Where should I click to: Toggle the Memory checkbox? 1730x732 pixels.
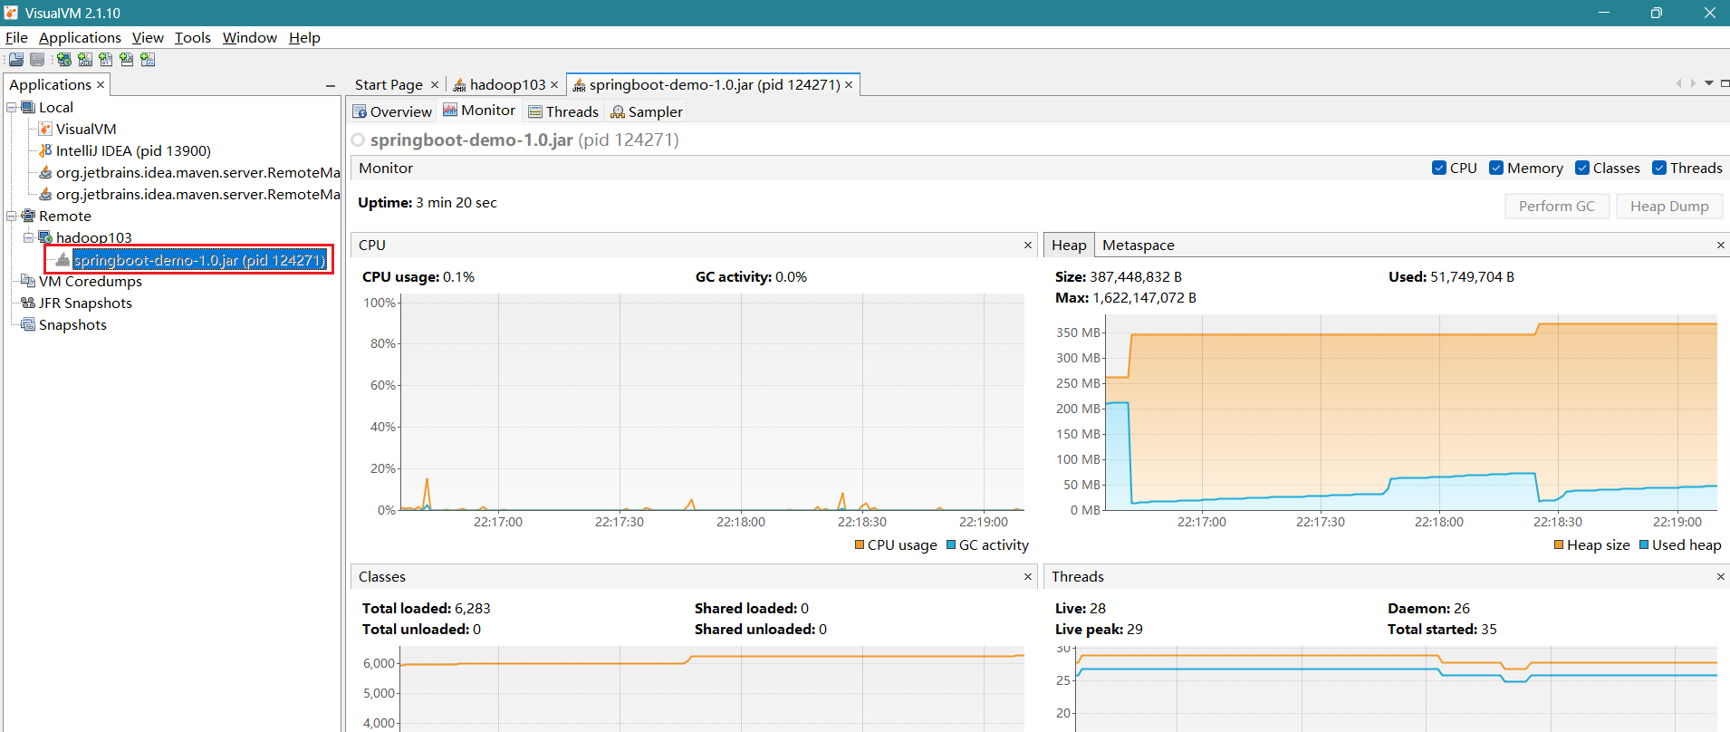[x=1496, y=169]
